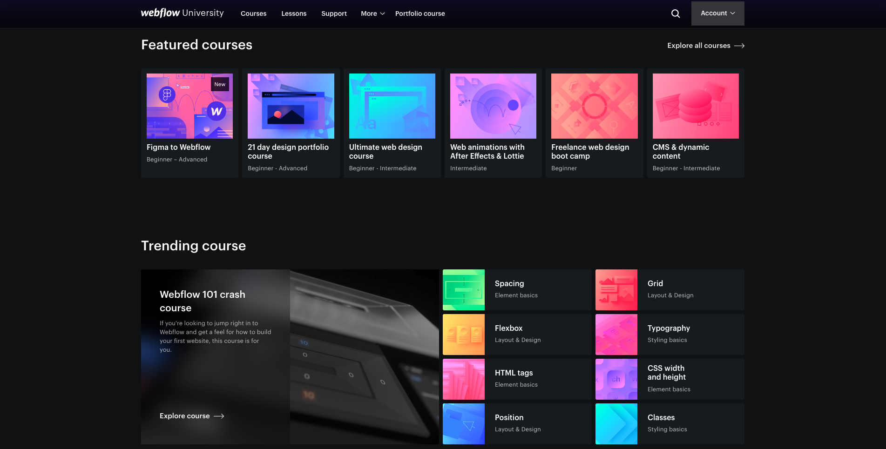Click Element basics under Spacing
This screenshot has height=449, width=886.
[516, 295]
